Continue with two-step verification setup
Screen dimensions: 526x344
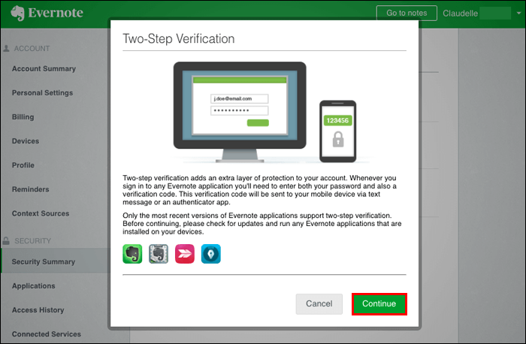379,303
